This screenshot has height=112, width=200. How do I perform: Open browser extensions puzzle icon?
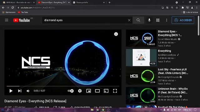pyautogui.click(x=182, y=7)
